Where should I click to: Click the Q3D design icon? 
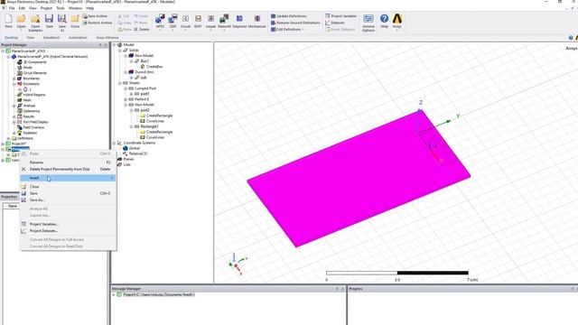pyautogui.click(x=172, y=21)
